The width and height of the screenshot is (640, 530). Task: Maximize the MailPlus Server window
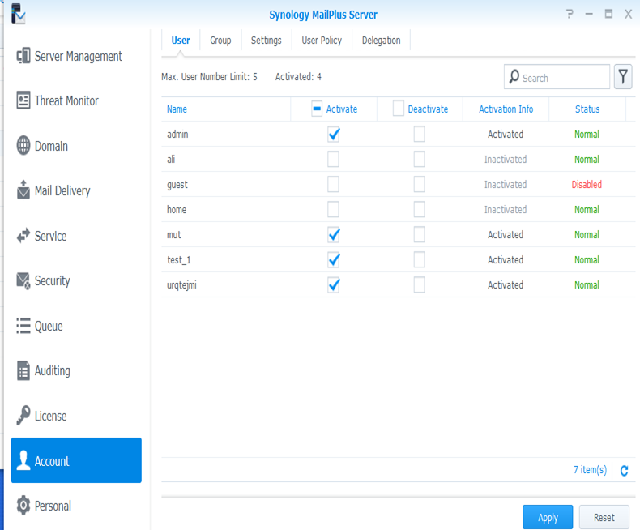(x=608, y=14)
